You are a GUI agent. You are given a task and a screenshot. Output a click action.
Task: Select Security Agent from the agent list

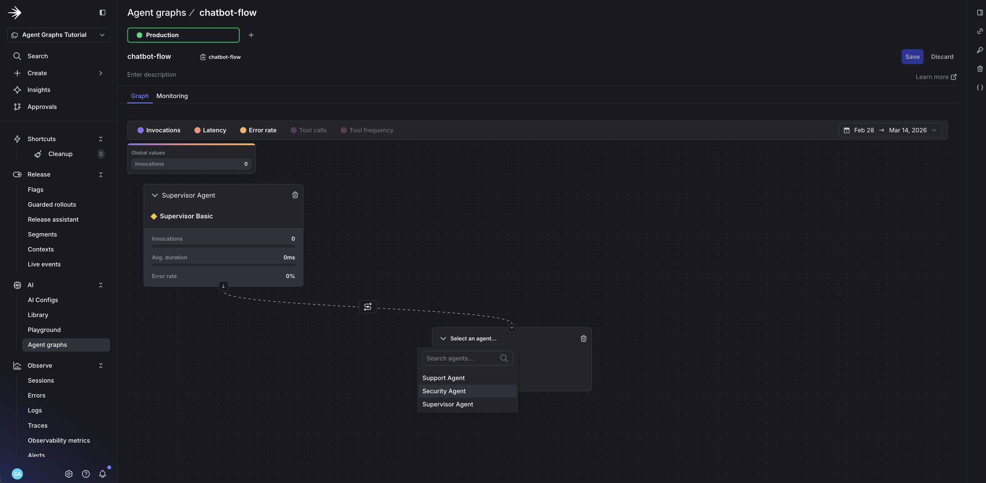click(444, 391)
